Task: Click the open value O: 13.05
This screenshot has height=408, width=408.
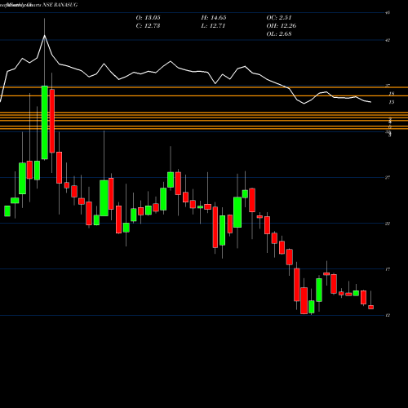Action: tap(148, 18)
